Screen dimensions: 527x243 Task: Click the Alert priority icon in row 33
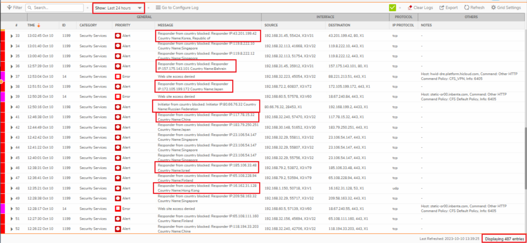pyautogui.click(x=118, y=36)
